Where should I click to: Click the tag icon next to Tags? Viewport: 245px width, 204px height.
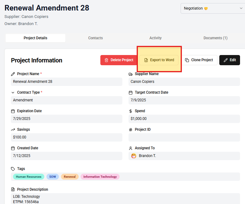(13, 169)
